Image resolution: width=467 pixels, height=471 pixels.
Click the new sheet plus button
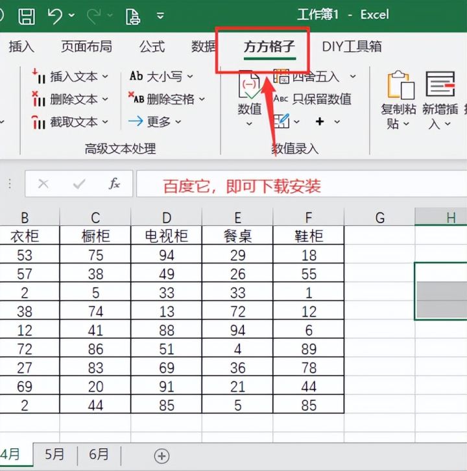click(x=162, y=456)
